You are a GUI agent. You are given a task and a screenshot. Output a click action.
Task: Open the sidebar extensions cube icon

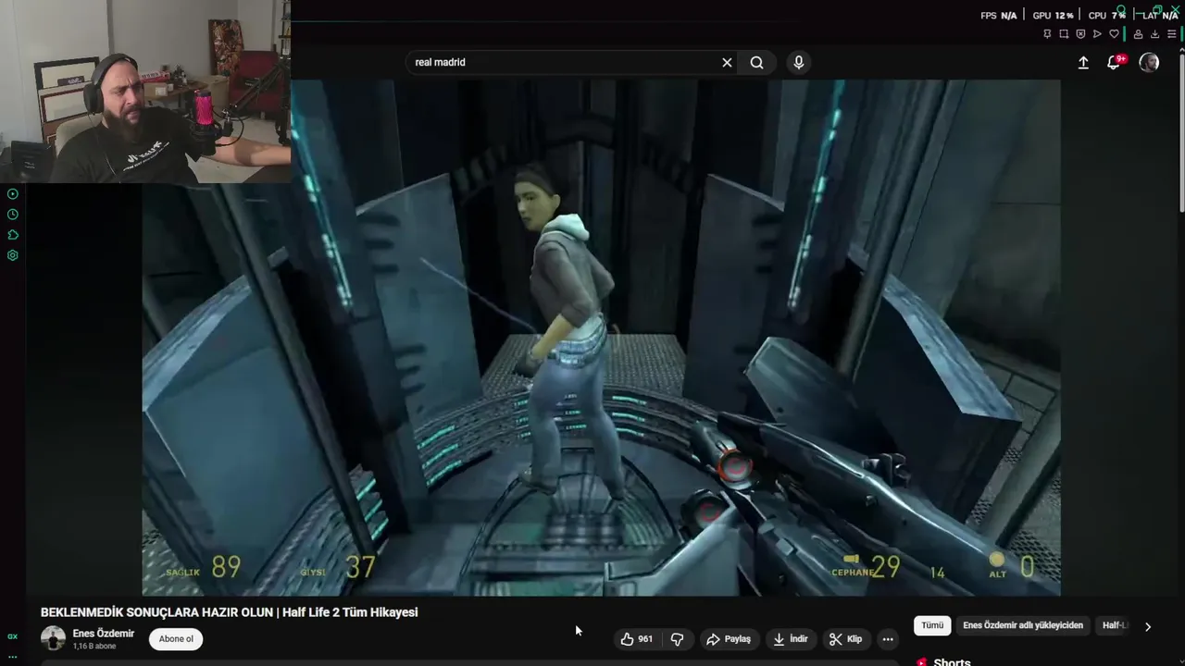[x=13, y=235]
